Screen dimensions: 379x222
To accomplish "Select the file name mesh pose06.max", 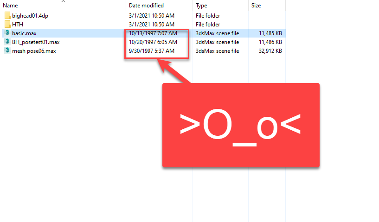I will pyautogui.click(x=34, y=51).
